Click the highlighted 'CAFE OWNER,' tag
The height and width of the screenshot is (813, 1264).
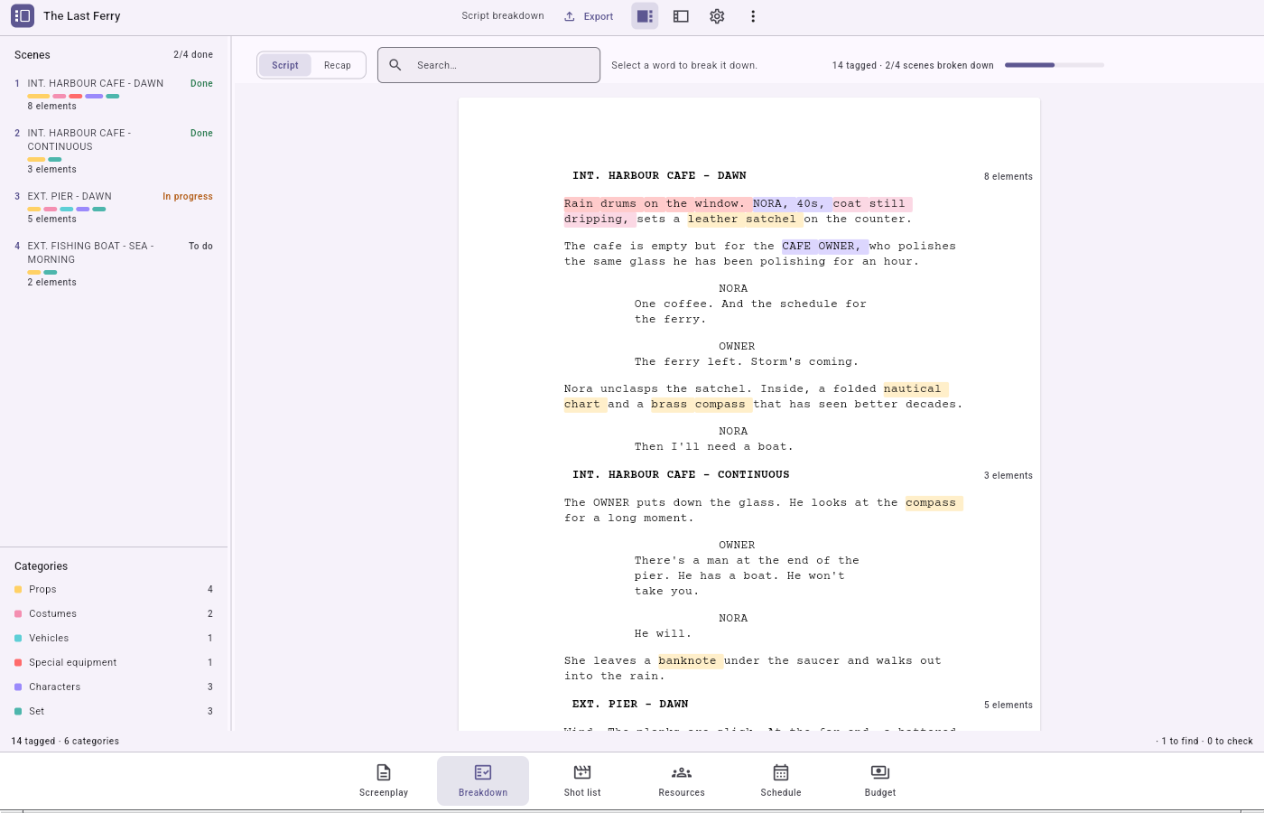[823, 246]
